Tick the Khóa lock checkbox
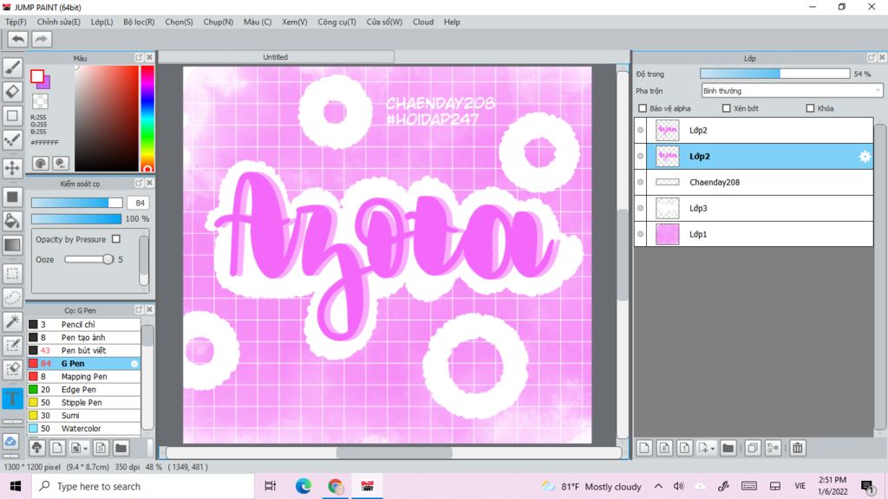Image resolution: width=888 pixels, height=499 pixels. (x=811, y=108)
